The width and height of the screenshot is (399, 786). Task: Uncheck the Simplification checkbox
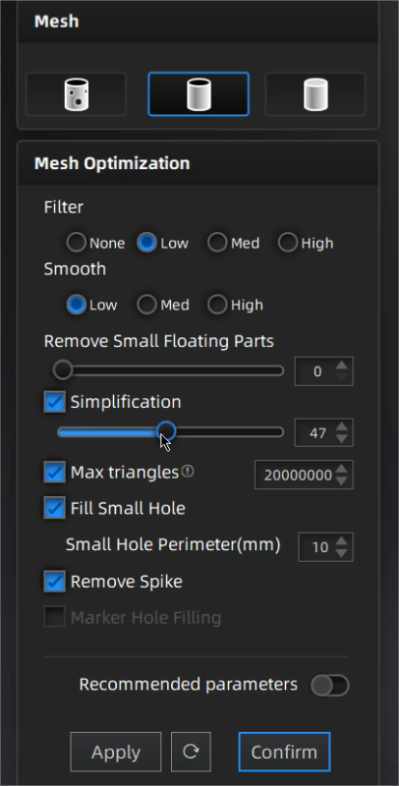tap(55, 402)
